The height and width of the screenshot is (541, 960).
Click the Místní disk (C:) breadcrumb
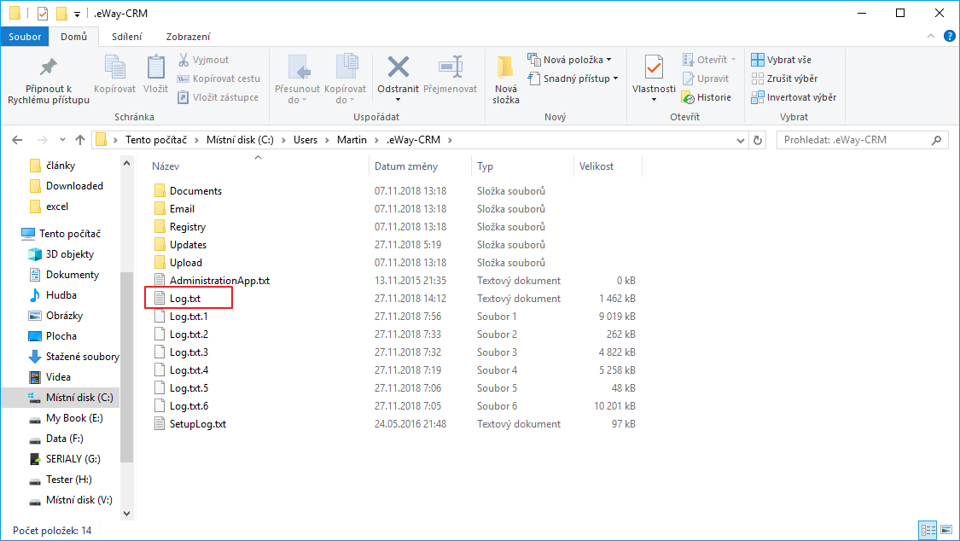(x=240, y=140)
